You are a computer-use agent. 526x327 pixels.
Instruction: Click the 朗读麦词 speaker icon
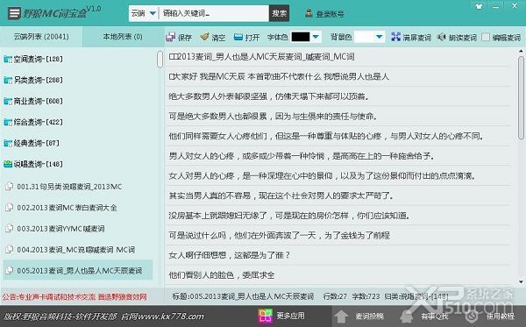coord(442,37)
